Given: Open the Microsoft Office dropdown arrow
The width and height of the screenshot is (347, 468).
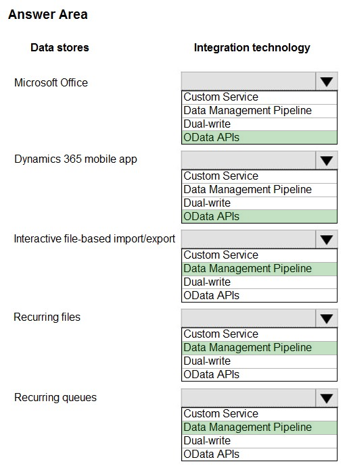Looking at the screenshot, I should pyautogui.click(x=327, y=81).
